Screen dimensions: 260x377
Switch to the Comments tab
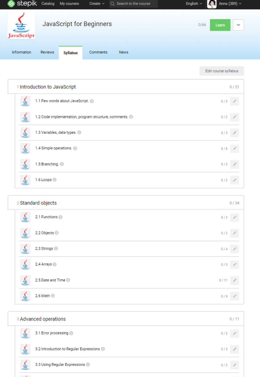[98, 52]
